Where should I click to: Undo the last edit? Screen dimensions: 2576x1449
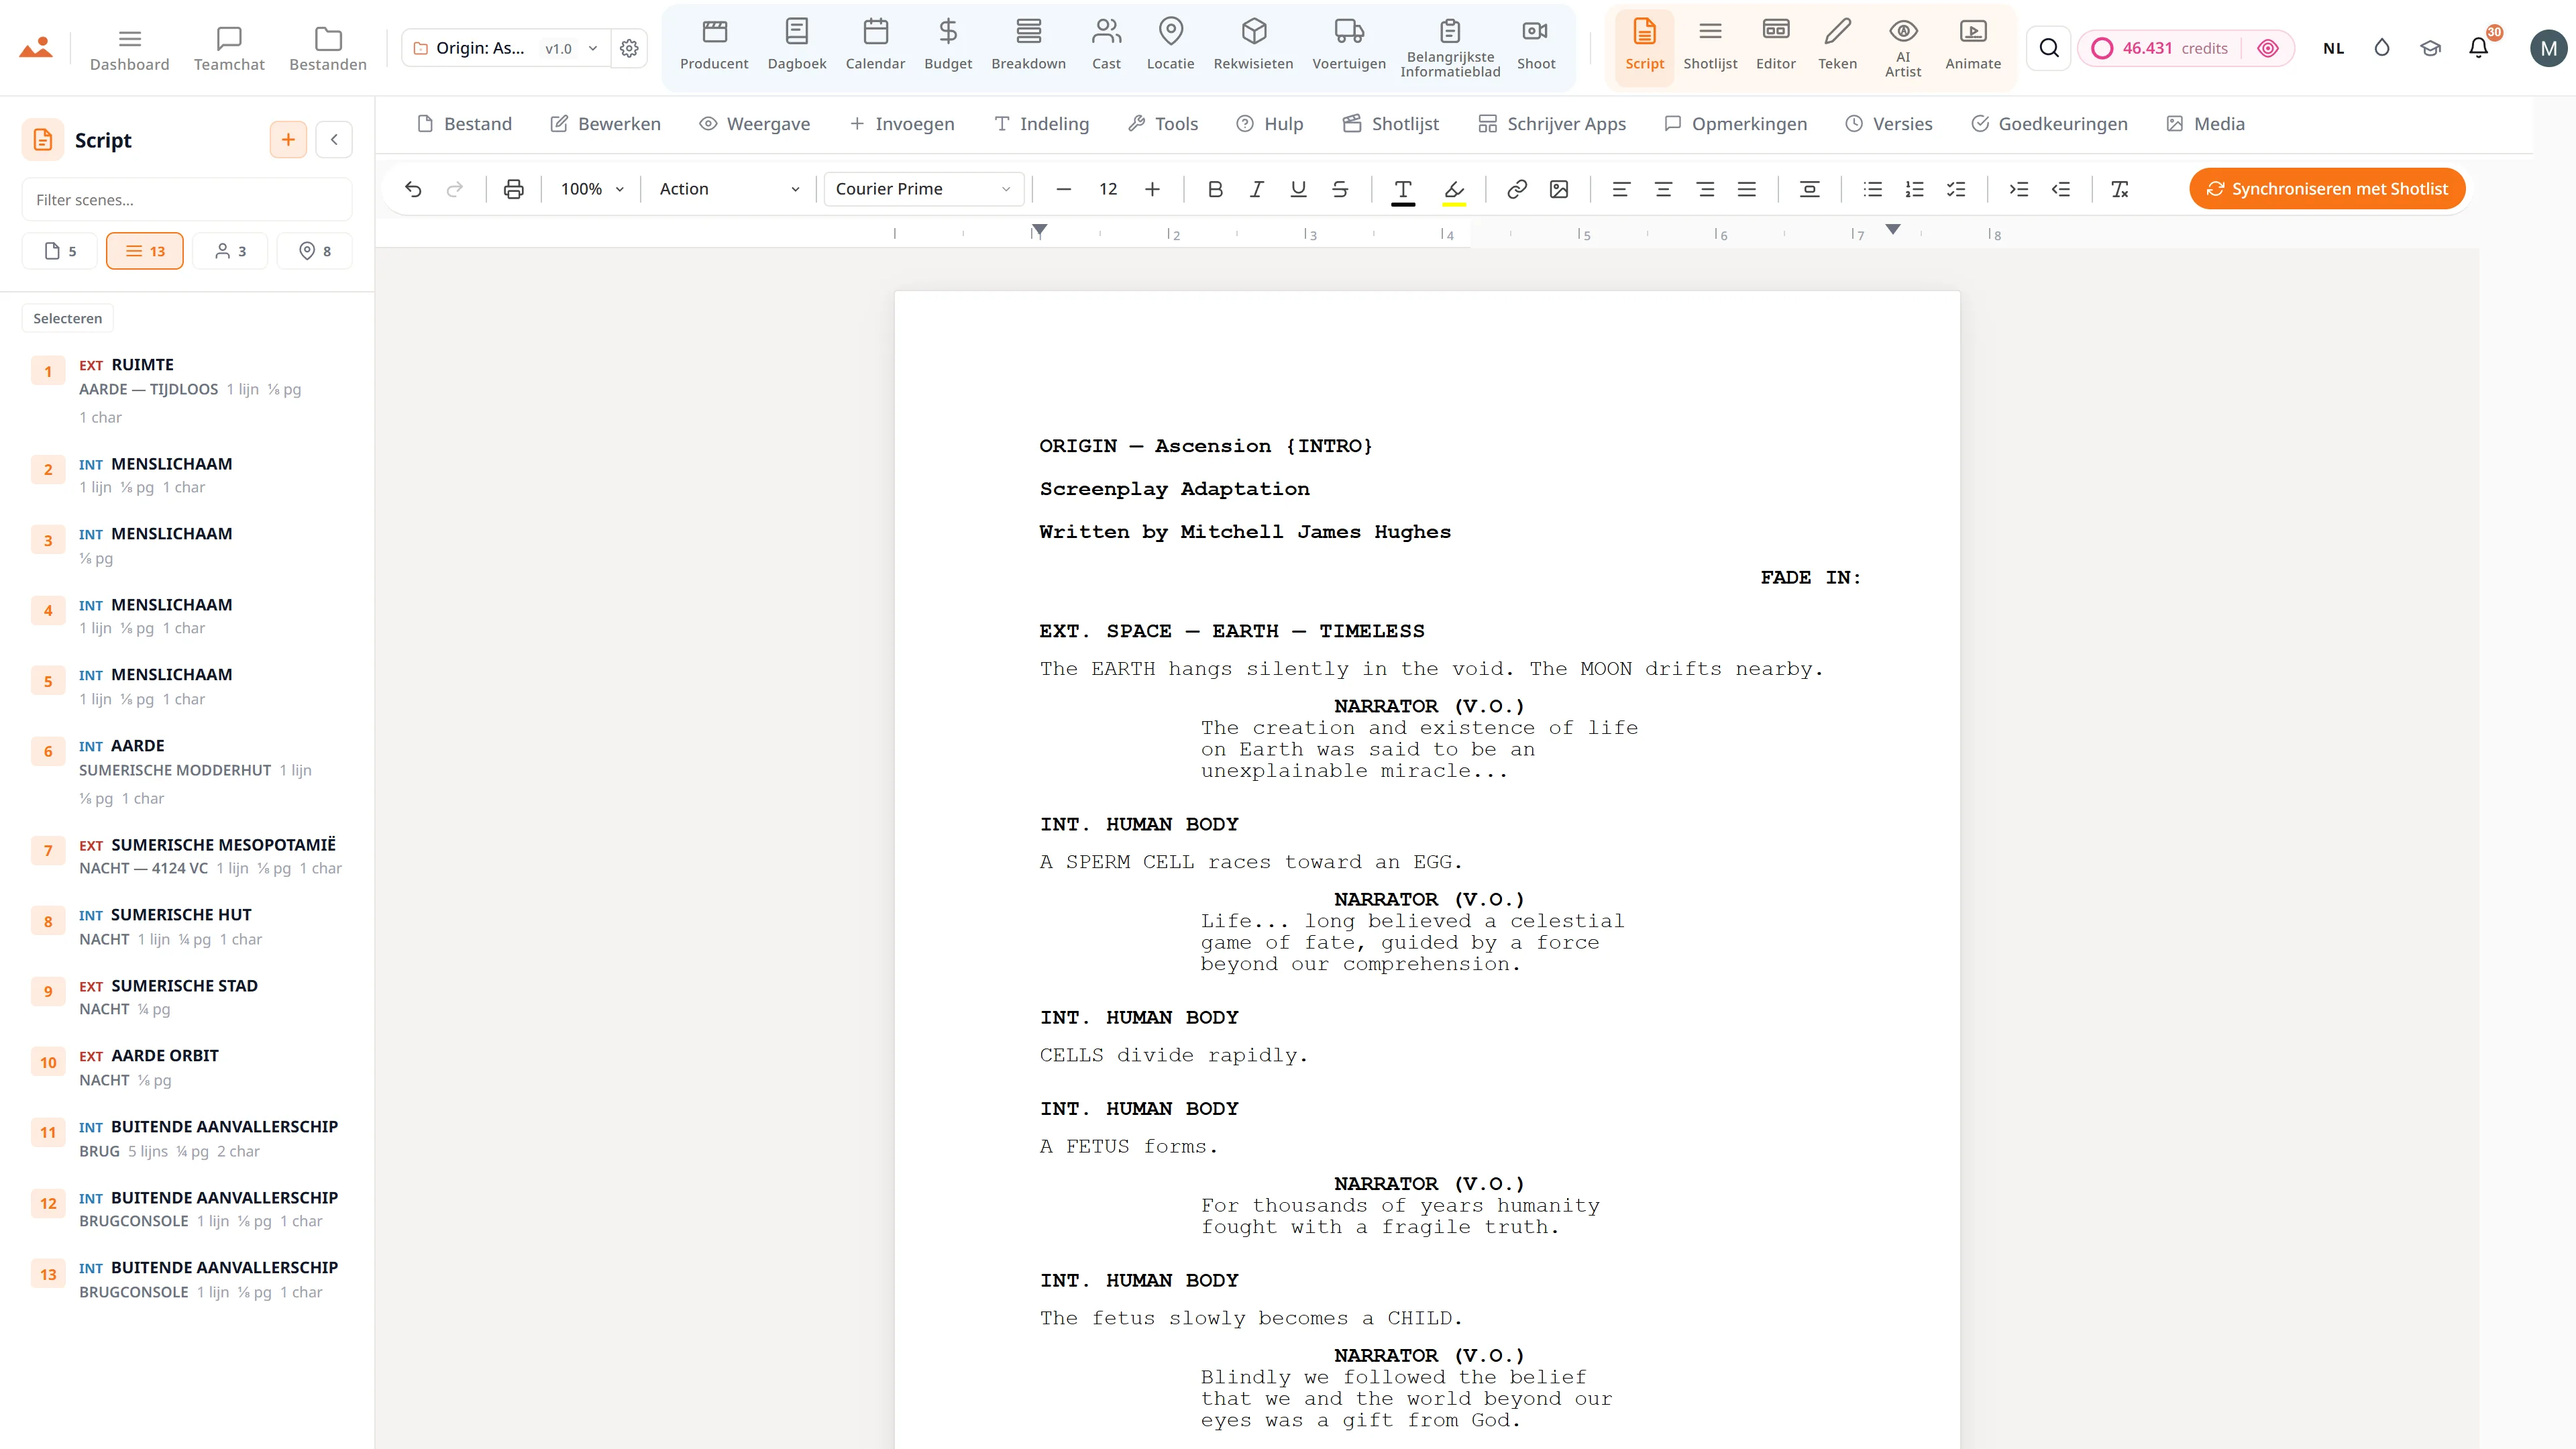click(413, 189)
